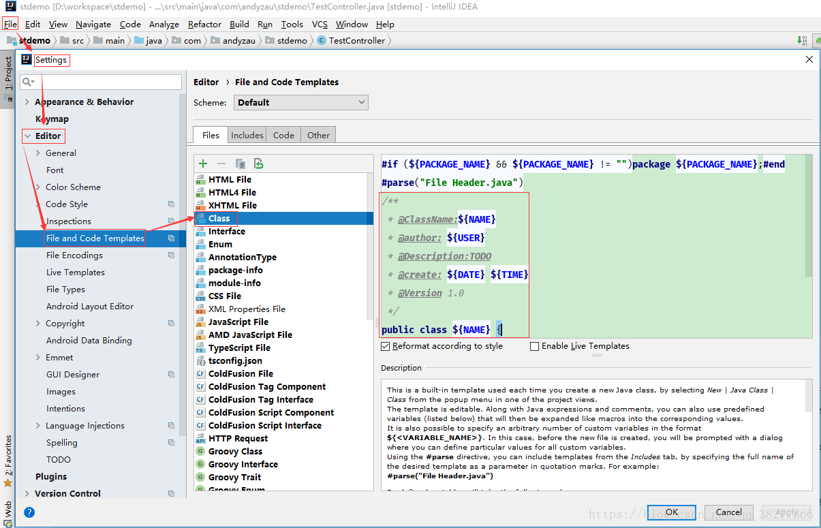
Task: Switch to the Other tab
Action: 318,136
